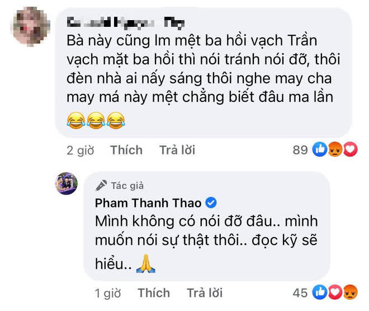Reply to first comment via Trả lời

click(x=177, y=150)
